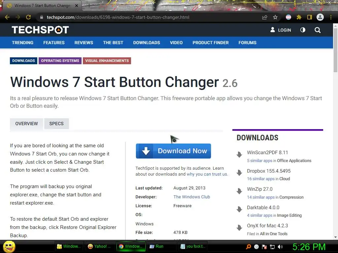The image size is (338, 253).
Task: Click the TechSpot logo
Action: pyautogui.click(x=40, y=30)
